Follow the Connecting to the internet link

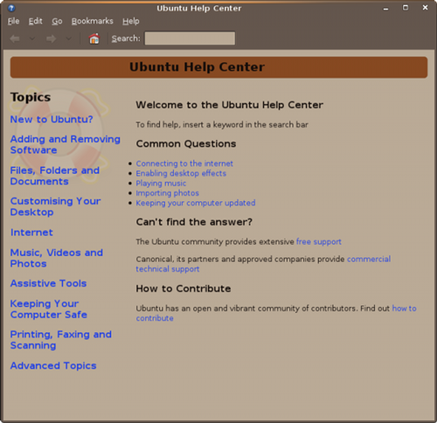(x=184, y=163)
